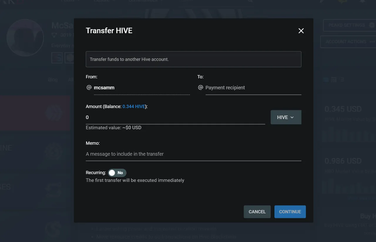Click the at-sign icon before Payment recipient
Image resolution: width=376 pixels, height=242 pixels.
coord(200,88)
